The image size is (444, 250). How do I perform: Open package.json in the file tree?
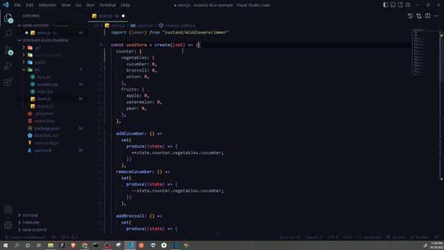point(46,128)
